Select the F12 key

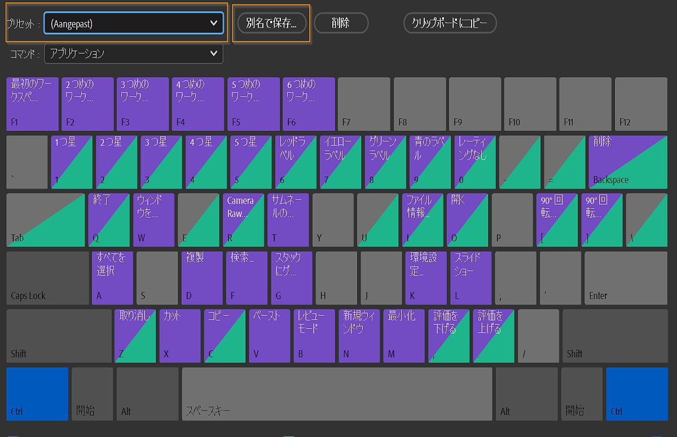point(641,104)
